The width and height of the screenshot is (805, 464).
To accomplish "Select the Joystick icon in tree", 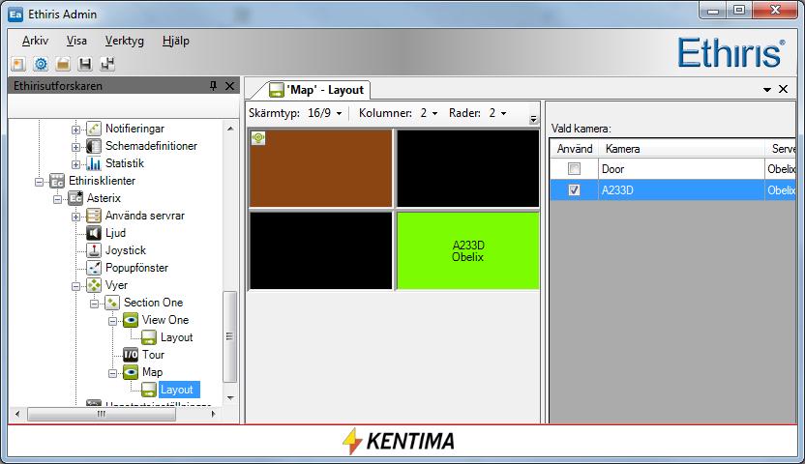I will (x=94, y=250).
